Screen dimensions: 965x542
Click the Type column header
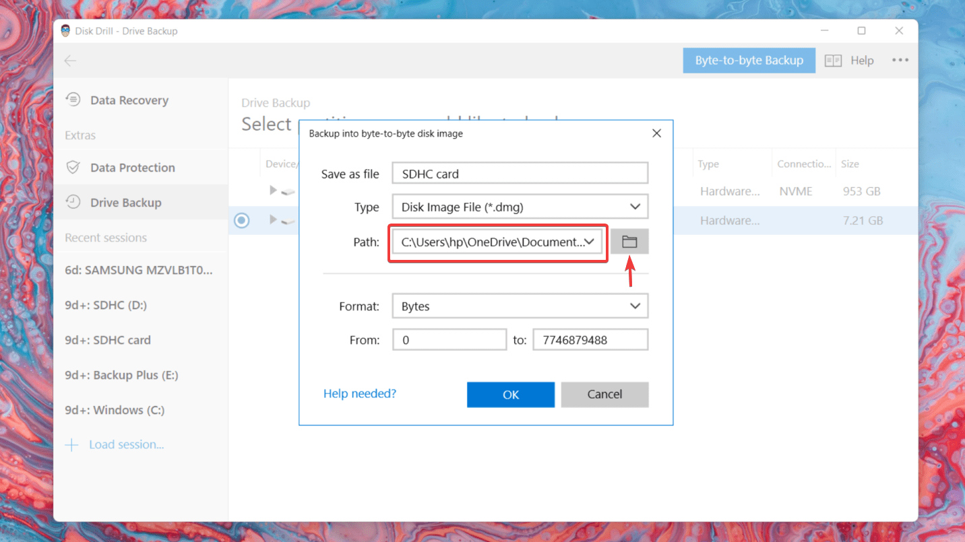tap(708, 164)
